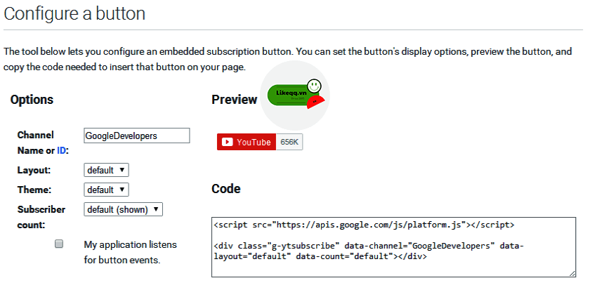Screen dimensions: 590x290
Task: Click the Options heading
Action: [32, 100]
